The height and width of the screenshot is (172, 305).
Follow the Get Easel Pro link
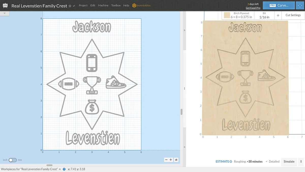pyautogui.click(x=253, y=8)
